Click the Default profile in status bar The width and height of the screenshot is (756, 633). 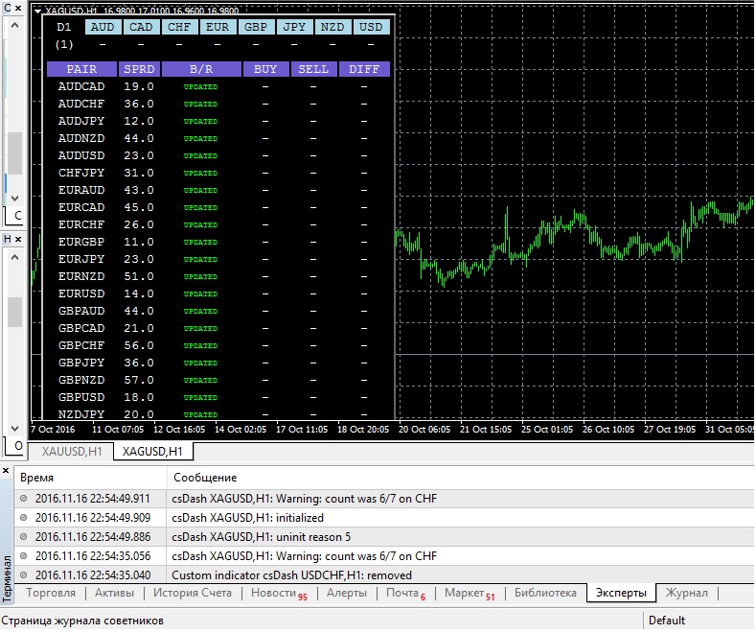click(x=667, y=621)
